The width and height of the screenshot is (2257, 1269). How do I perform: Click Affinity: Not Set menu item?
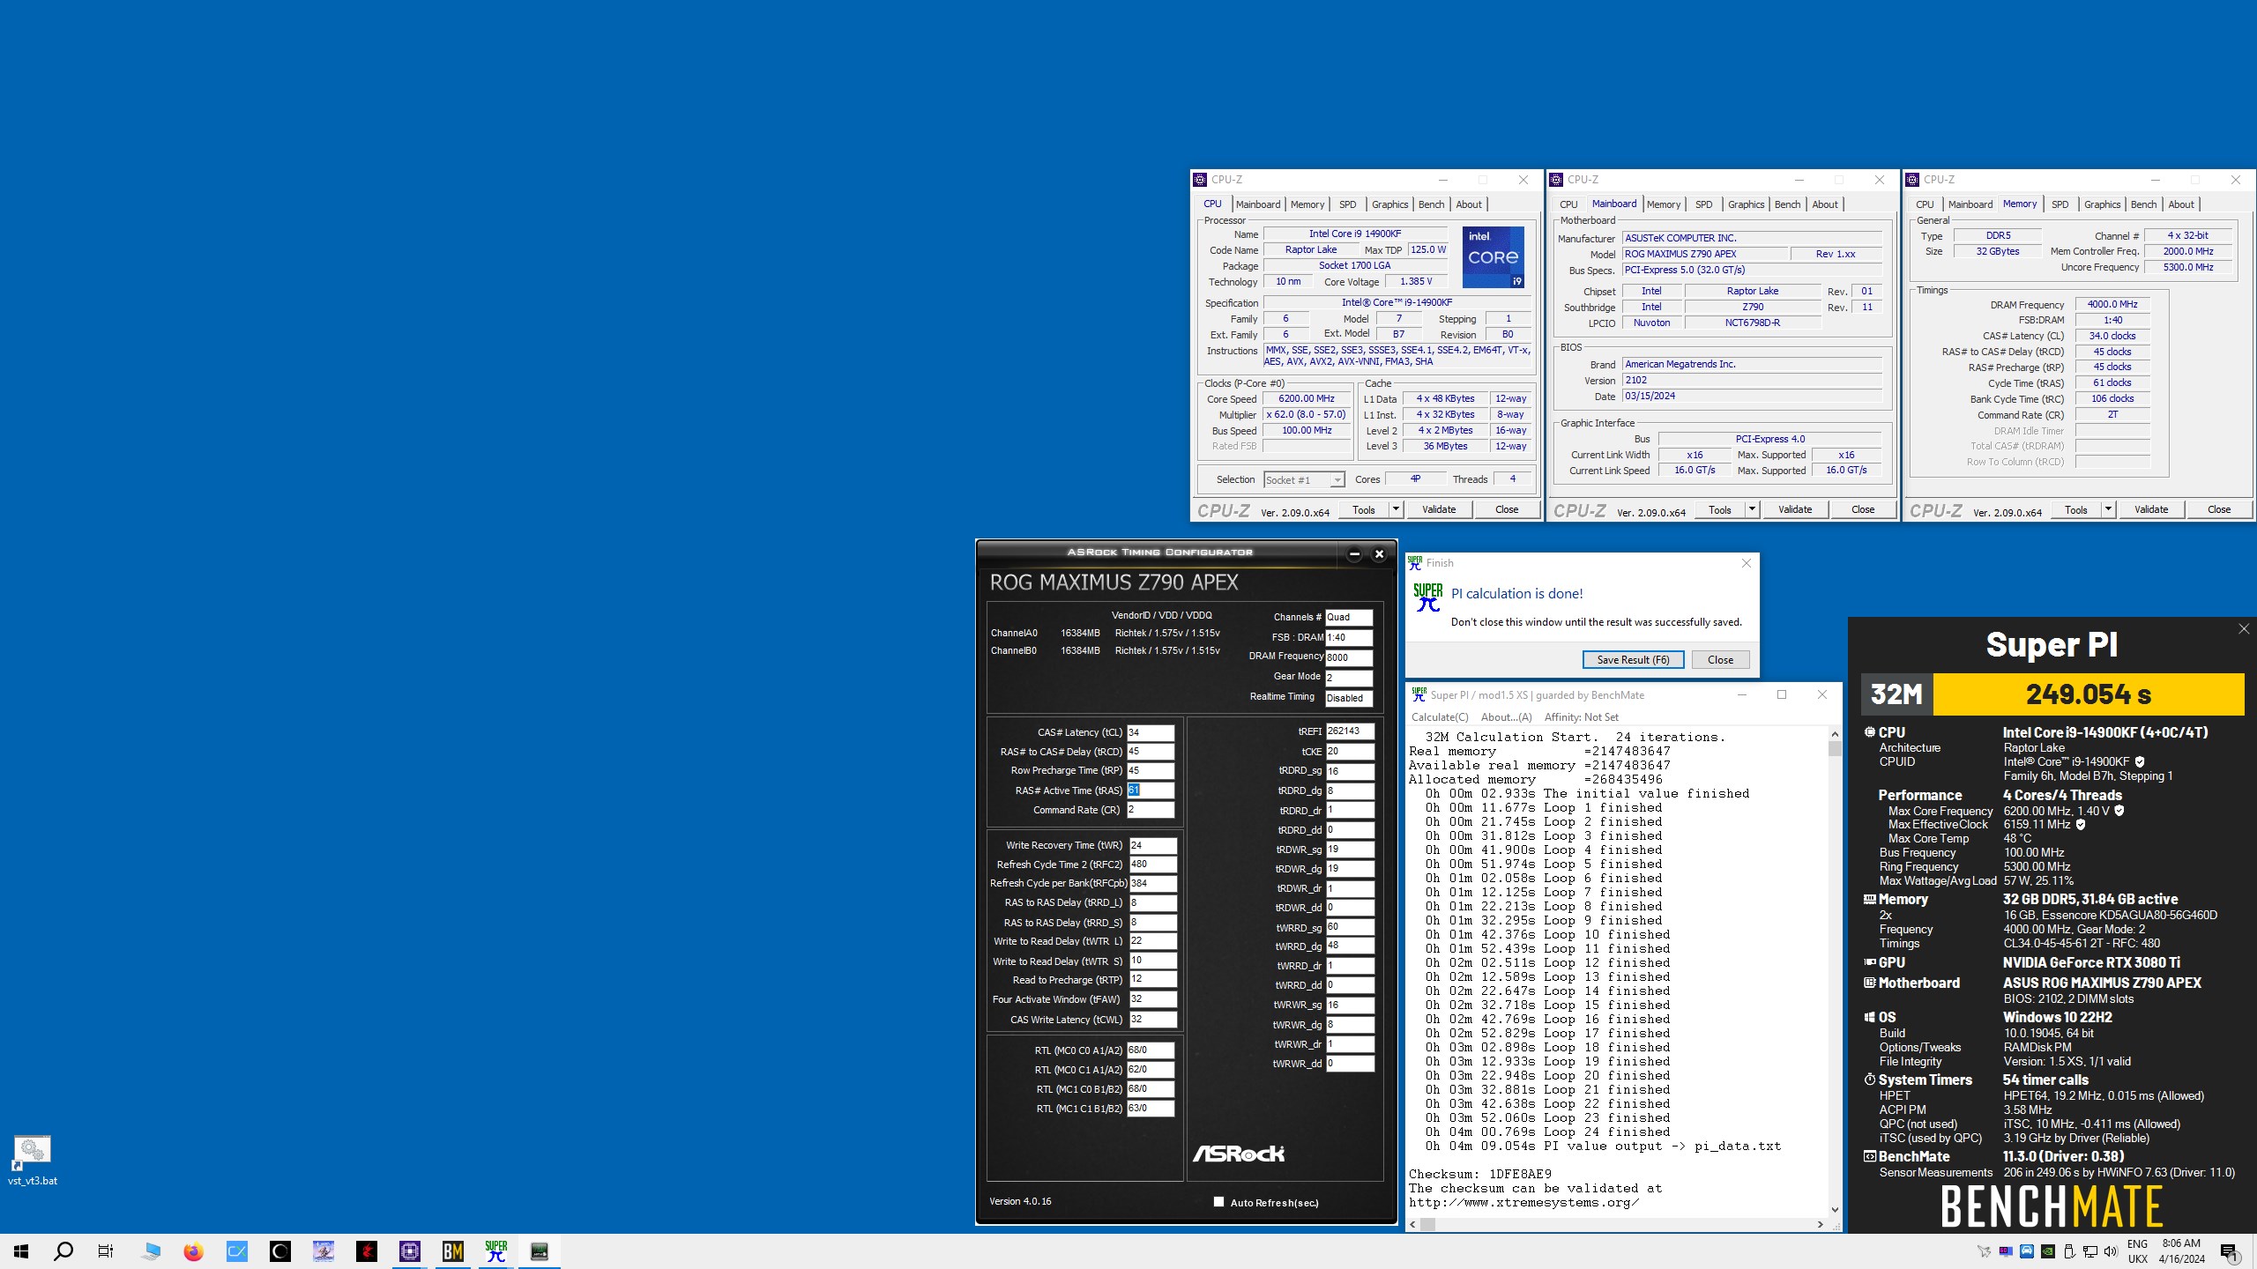pos(1581,717)
